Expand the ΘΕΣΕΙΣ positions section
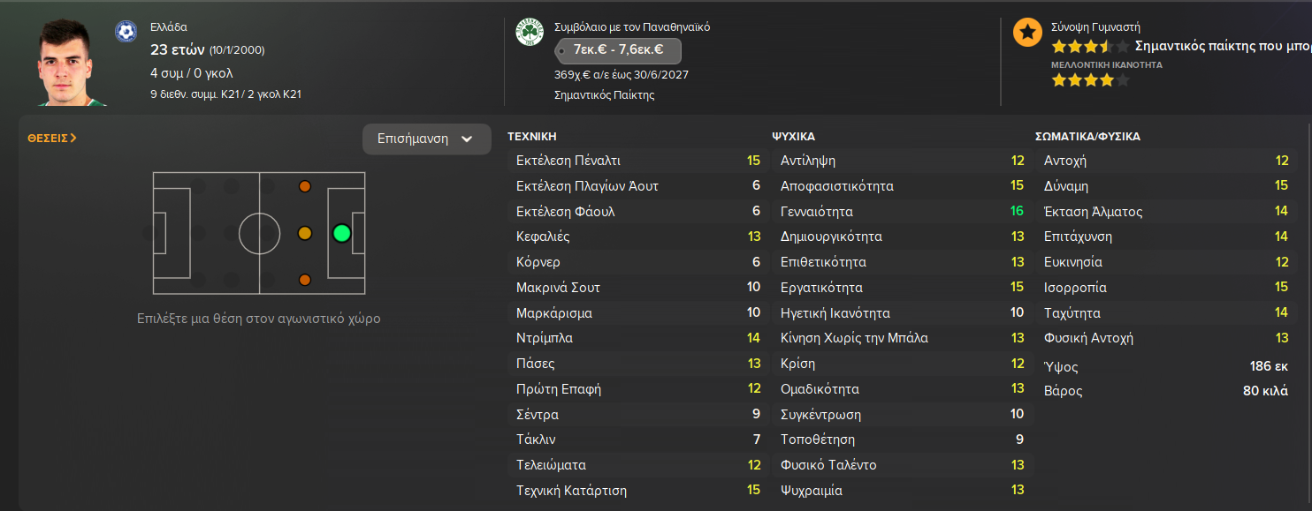The height and width of the screenshot is (511, 1312). coord(52,138)
